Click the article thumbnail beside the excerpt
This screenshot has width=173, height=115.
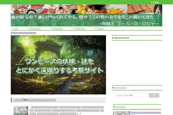pos(21,110)
